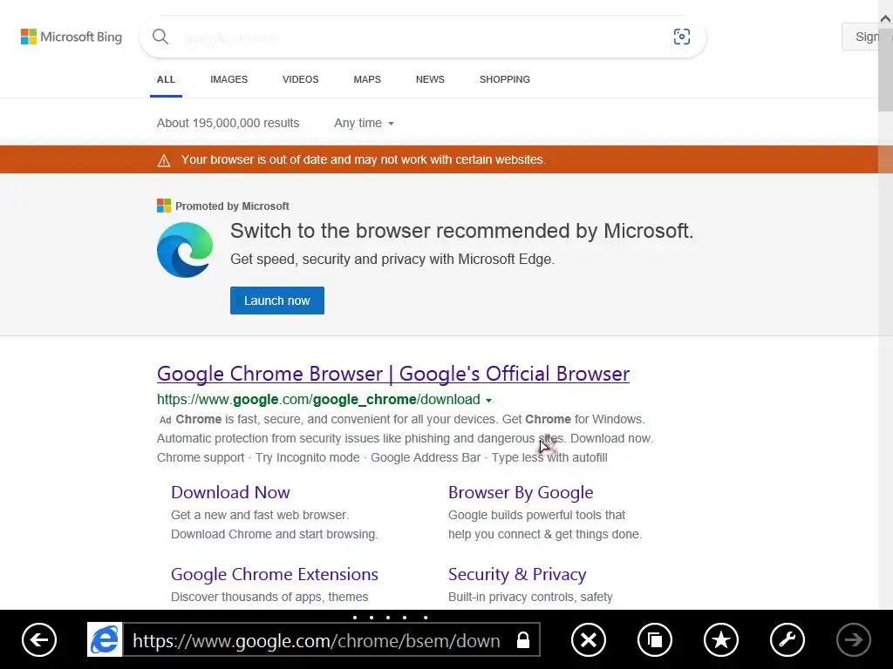Click Type less with autofill text
Viewport: 893px width, 669px height.
pyautogui.click(x=549, y=458)
